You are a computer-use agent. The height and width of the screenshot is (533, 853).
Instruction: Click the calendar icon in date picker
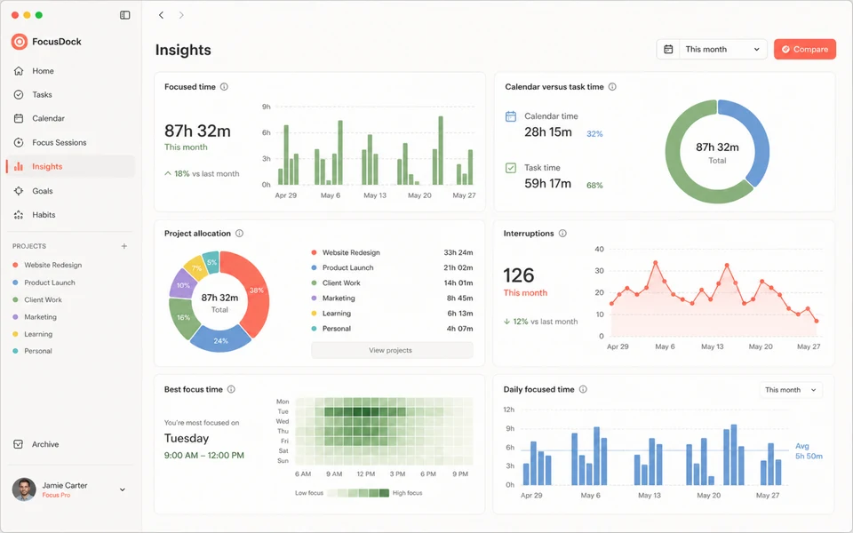tap(668, 50)
